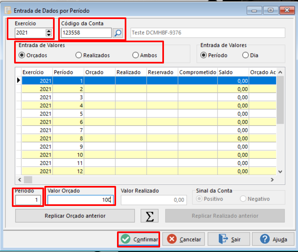The height and width of the screenshot is (252, 298).
Task: Select grid row for período 5
Action: pyautogui.click(x=149, y=114)
